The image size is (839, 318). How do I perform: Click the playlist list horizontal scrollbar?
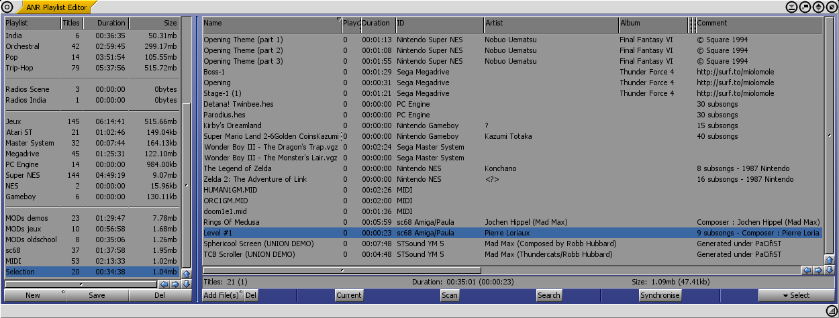coord(81,284)
